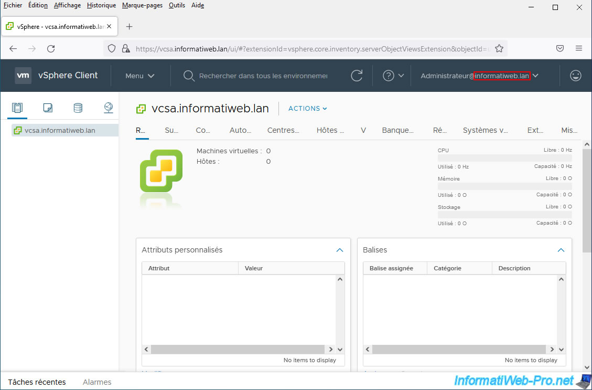Image resolution: width=592 pixels, height=390 pixels.
Task: Click the feedback smiley icon
Action: point(575,76)
